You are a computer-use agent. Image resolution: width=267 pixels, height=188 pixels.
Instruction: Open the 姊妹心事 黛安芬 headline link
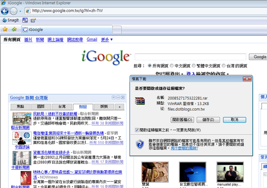pyautogui.click(x=77, y=172)
